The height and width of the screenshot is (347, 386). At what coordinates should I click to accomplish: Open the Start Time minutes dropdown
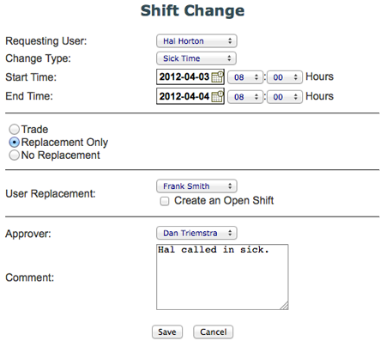285,77
